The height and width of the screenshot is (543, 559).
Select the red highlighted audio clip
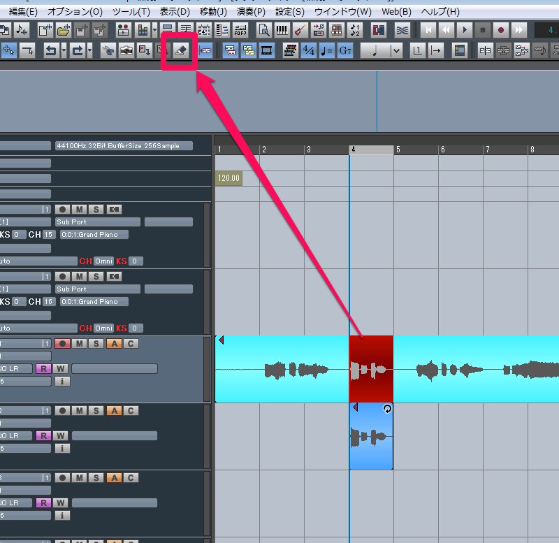pos(371,369)
